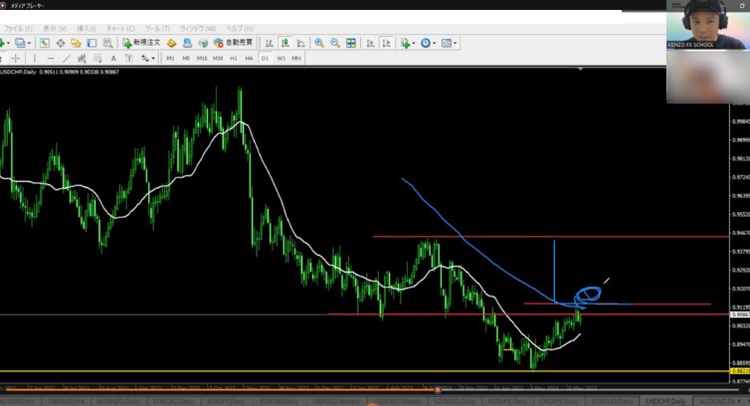Select the text label tool
Screen dimensions: 750x406
point(129,58)
